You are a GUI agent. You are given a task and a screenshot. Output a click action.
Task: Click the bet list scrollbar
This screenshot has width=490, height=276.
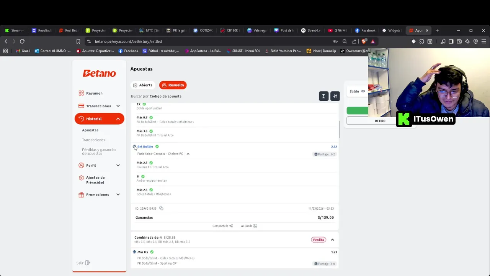click(x=339, y=130)
